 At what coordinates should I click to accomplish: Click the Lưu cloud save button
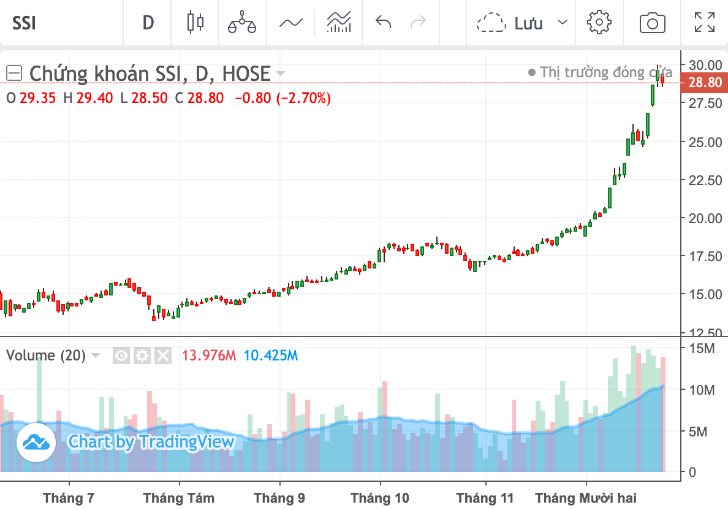510,22
